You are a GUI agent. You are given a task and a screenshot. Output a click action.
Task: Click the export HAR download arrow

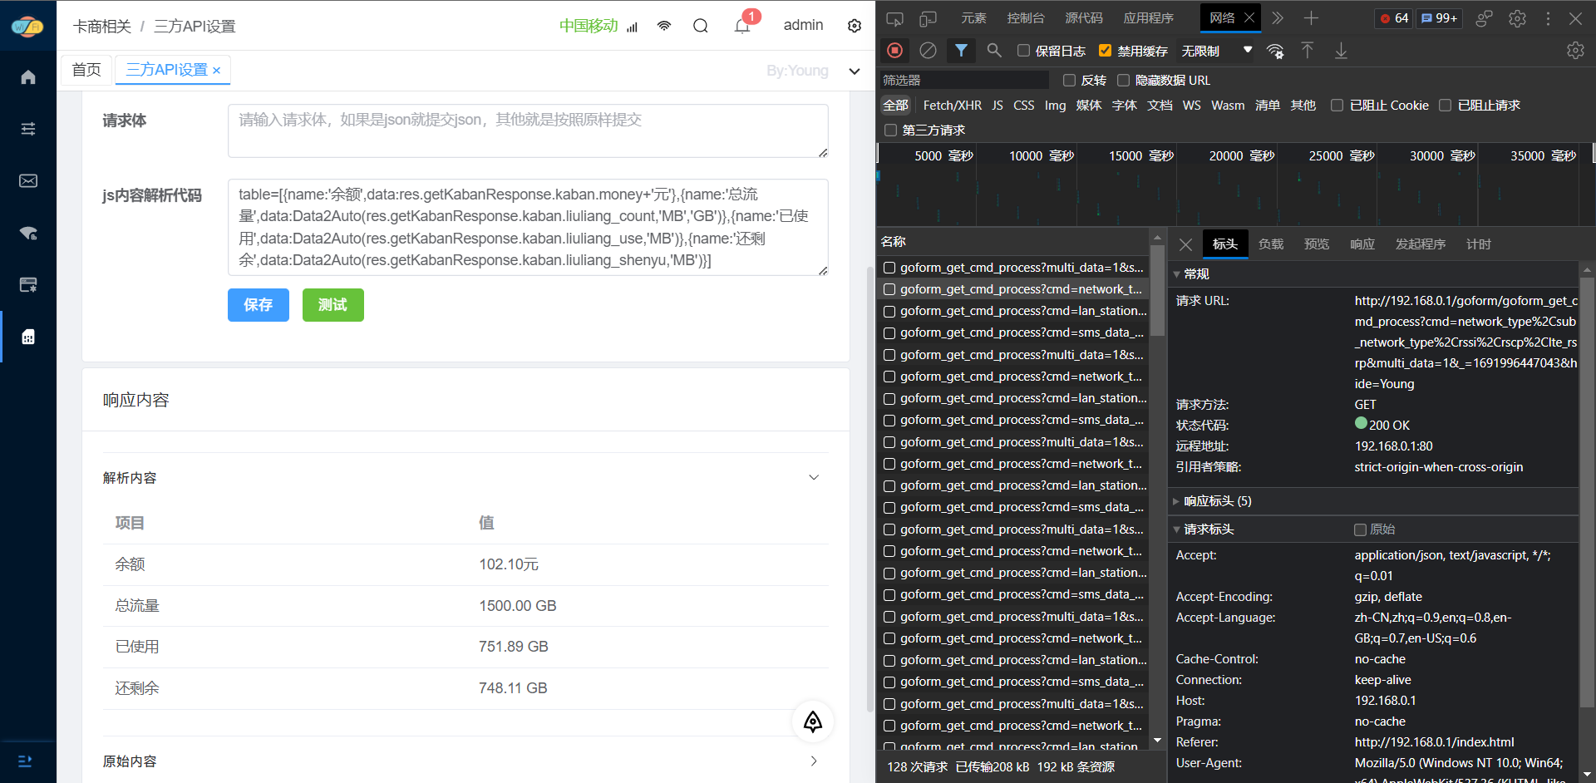point(1341,51)
